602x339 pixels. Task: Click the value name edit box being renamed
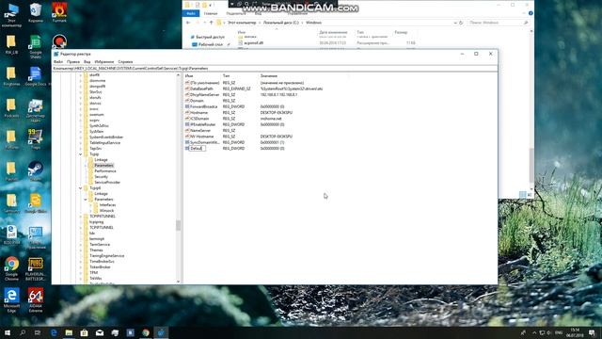pyautogui.click(x=197, y=149)
